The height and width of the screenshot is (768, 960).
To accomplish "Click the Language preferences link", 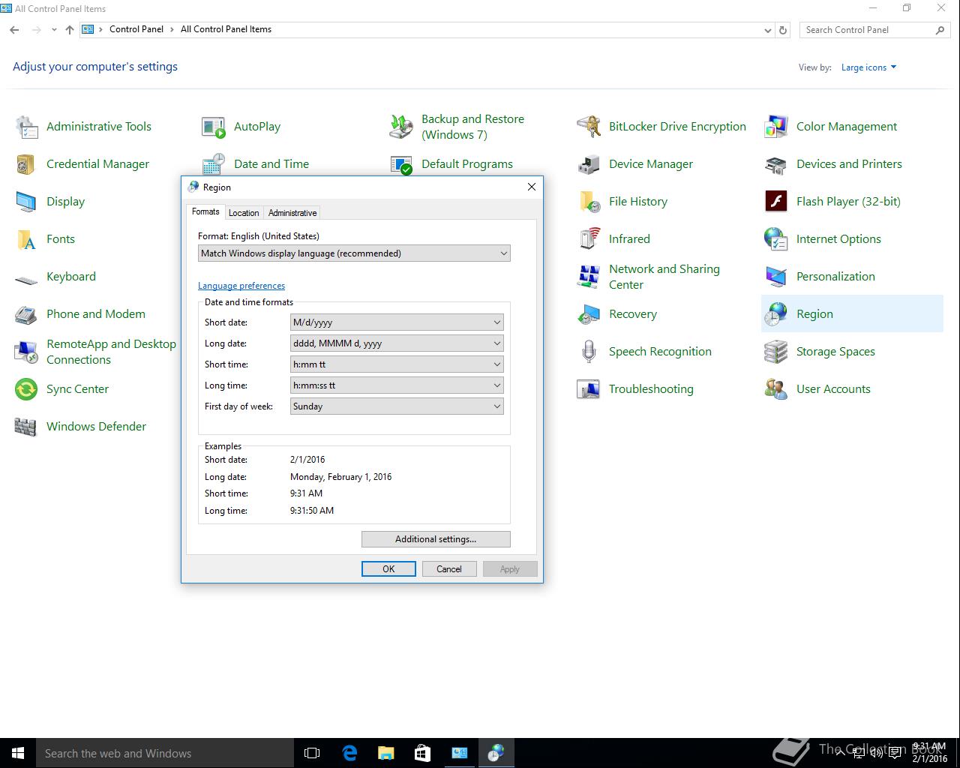I will (x=241, y=286).
